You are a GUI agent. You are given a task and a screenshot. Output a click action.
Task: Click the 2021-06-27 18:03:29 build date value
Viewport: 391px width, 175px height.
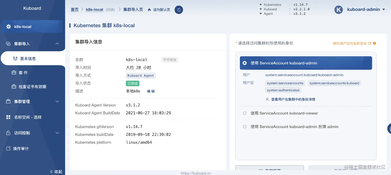tap(148, 113)
